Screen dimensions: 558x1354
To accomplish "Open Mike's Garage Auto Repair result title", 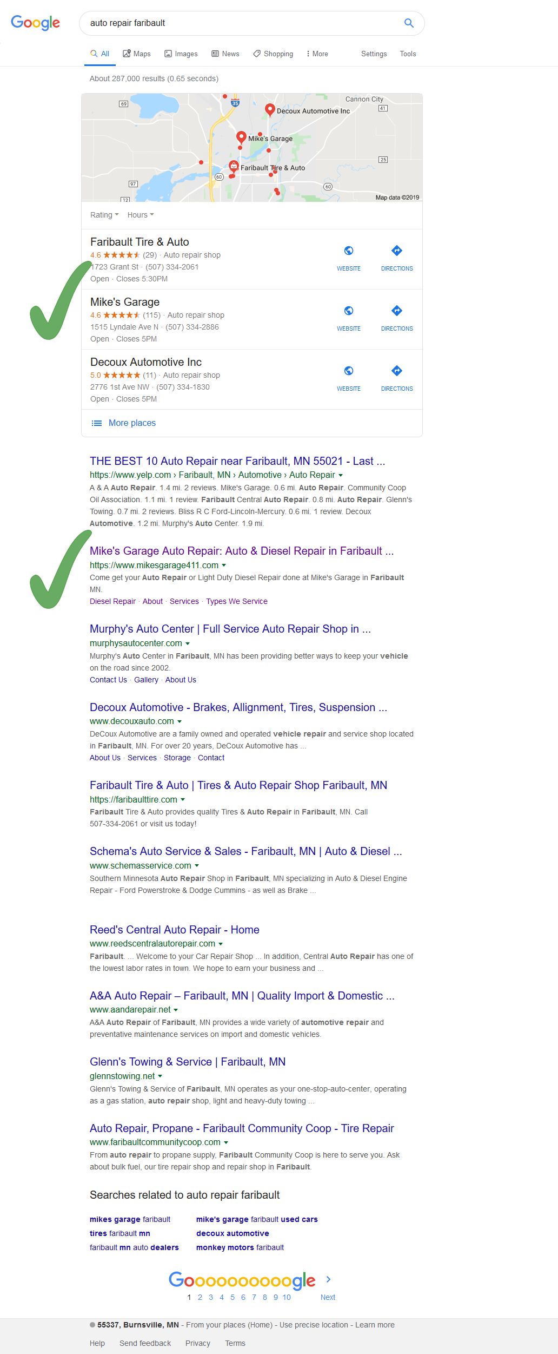I will pos(242,551).
